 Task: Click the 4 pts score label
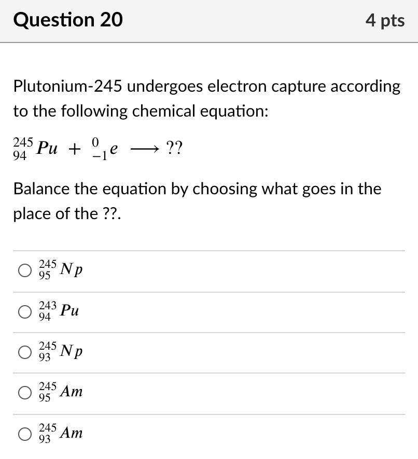pyautogui.click(x=384, y=21)
